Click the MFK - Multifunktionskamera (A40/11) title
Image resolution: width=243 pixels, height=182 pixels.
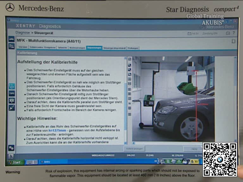coord(49,41)
